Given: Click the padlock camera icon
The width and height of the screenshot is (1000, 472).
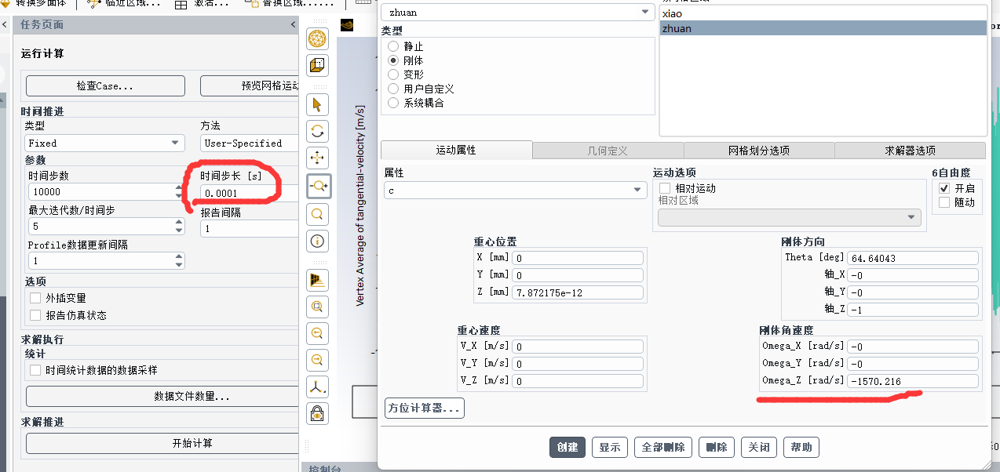Looking at the screenshot, I should tap(317, 413).
